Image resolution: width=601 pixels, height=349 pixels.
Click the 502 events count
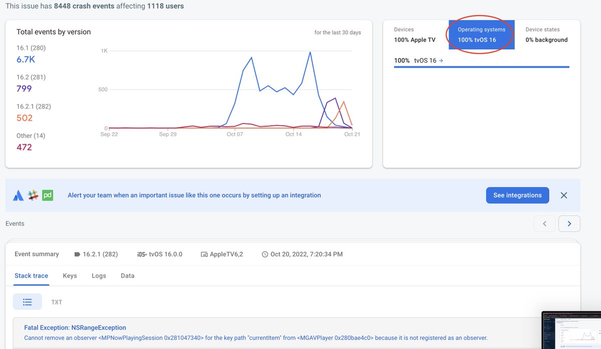pos(24,118)
